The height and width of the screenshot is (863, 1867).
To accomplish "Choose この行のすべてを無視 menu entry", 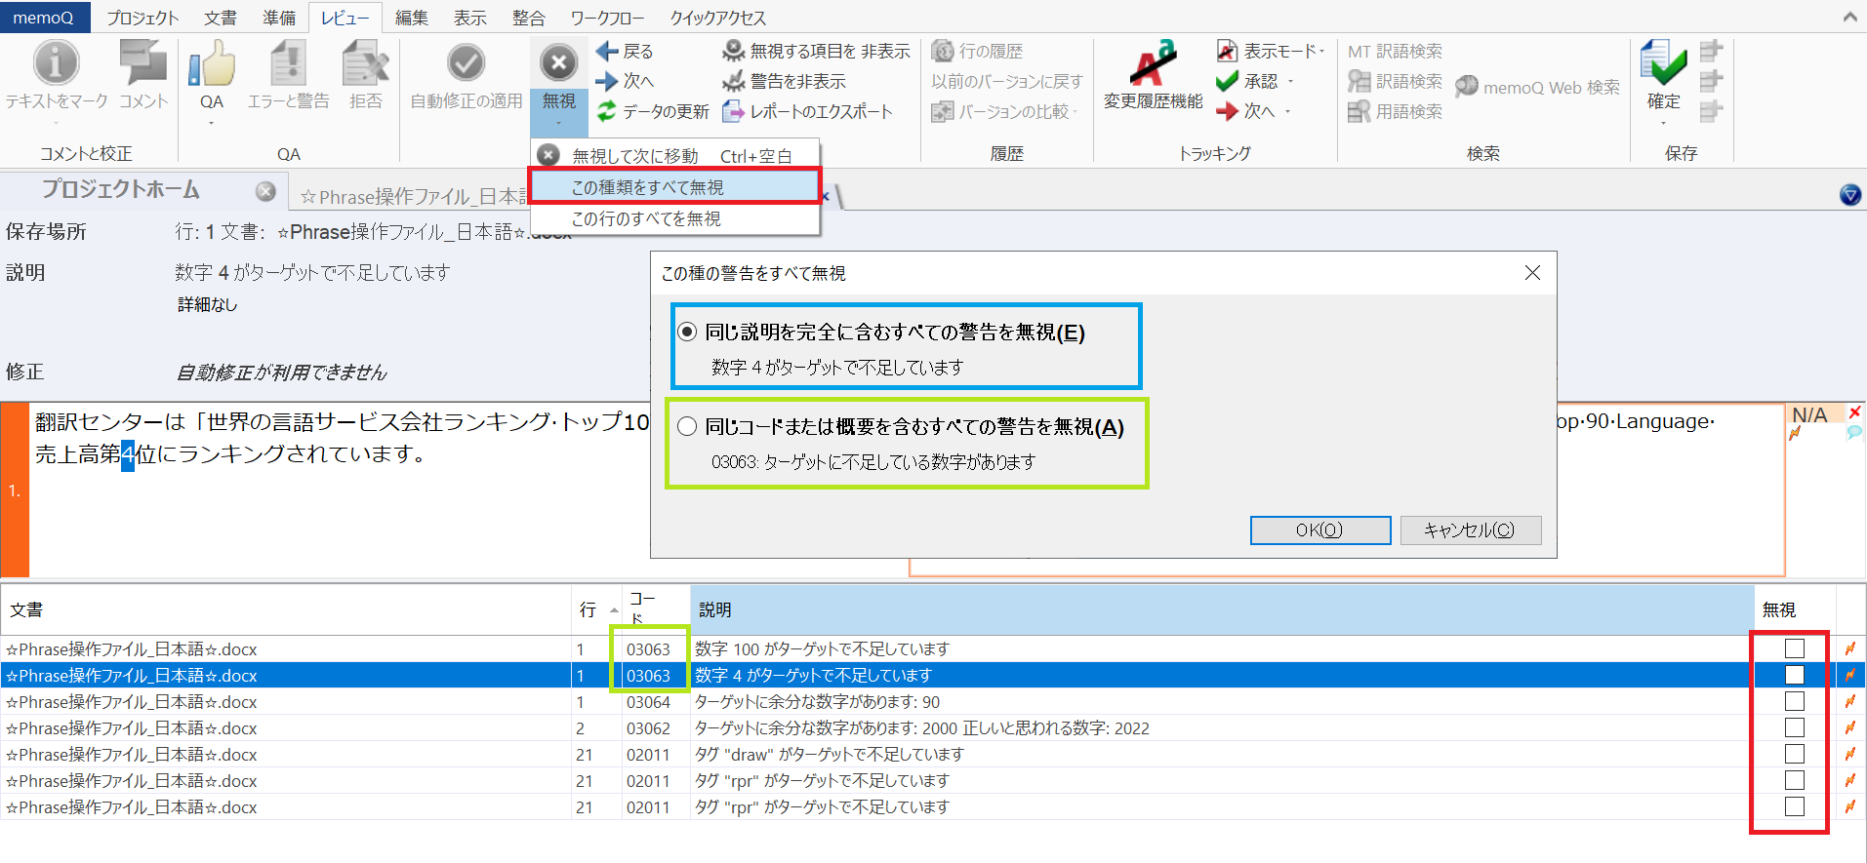I will pos(646,219).
